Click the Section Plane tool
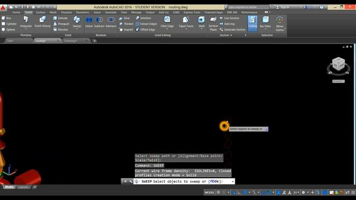Image resolution: width=356 pixels, height=200 pixels. pos(213,23)
